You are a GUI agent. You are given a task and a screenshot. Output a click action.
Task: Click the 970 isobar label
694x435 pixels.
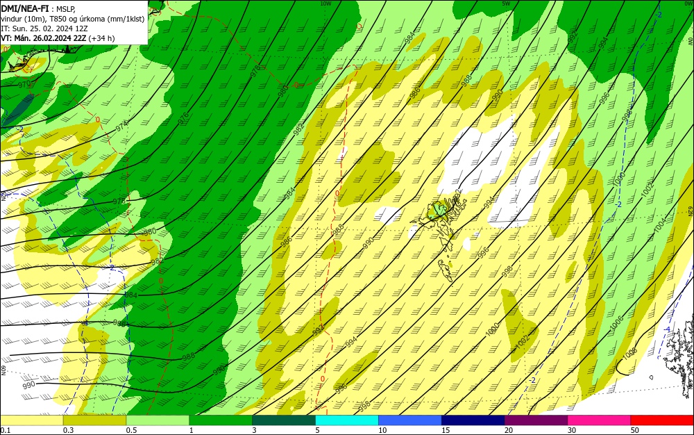[x=24, y=83]
